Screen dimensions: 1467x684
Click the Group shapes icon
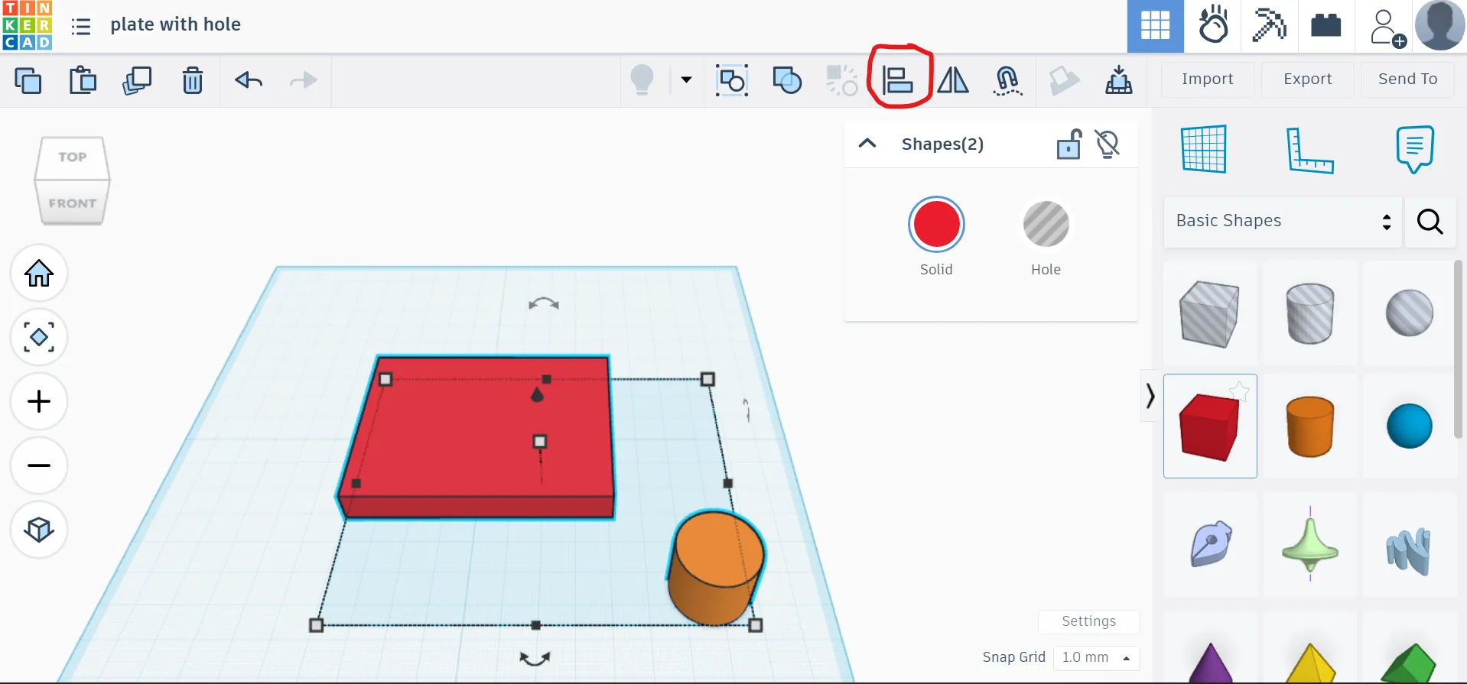click(x=732, y=79)
